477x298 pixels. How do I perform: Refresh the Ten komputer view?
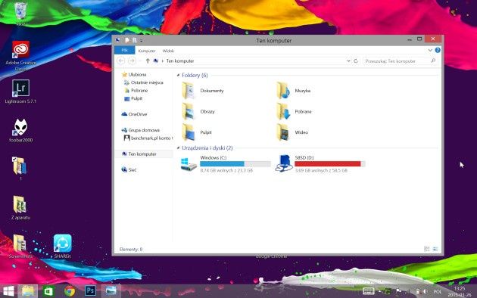coord(356,61)
